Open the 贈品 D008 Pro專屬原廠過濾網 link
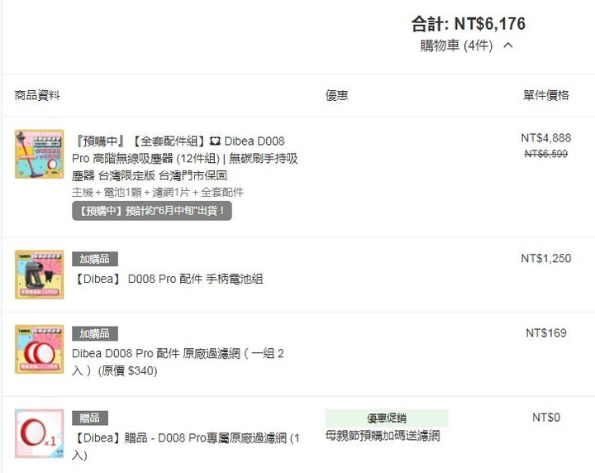Viewport: 595px width, 473px height. 186,447
